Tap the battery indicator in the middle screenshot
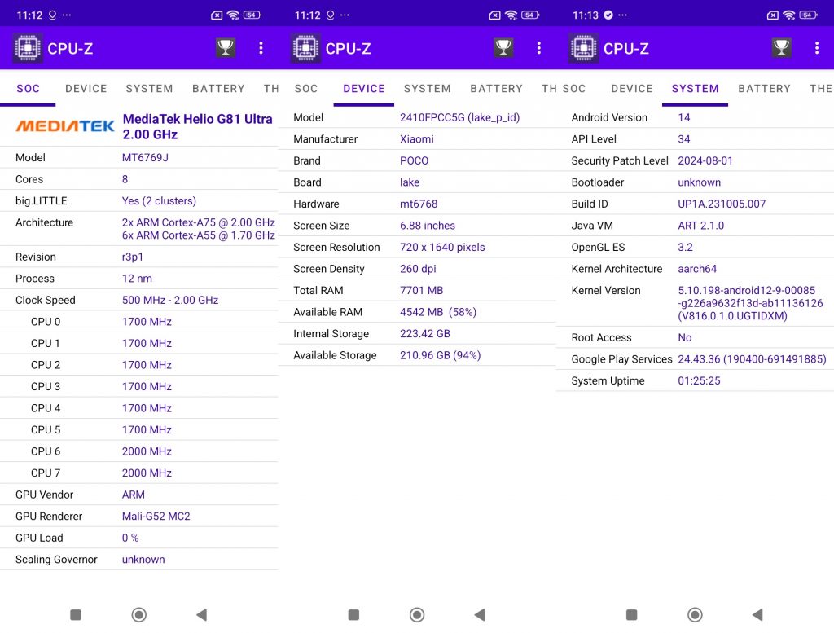 point(530,15)
